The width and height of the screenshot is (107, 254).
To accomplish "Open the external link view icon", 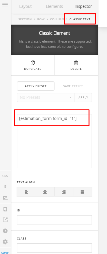I will click(x=5, y=220).
